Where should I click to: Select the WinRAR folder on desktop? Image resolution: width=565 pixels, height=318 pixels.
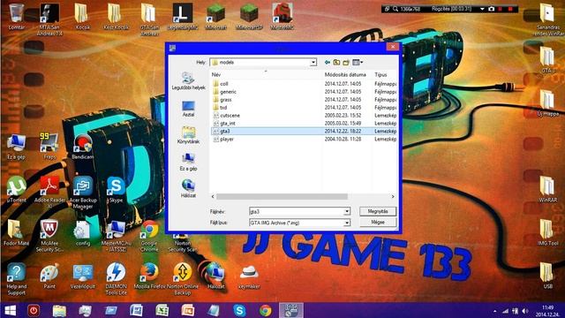547,189
